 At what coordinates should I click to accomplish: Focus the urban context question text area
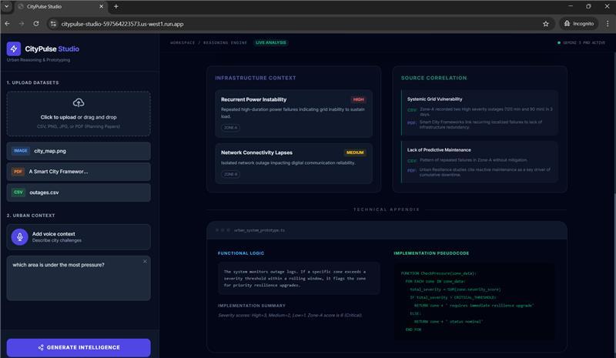[x=79, y=278]
